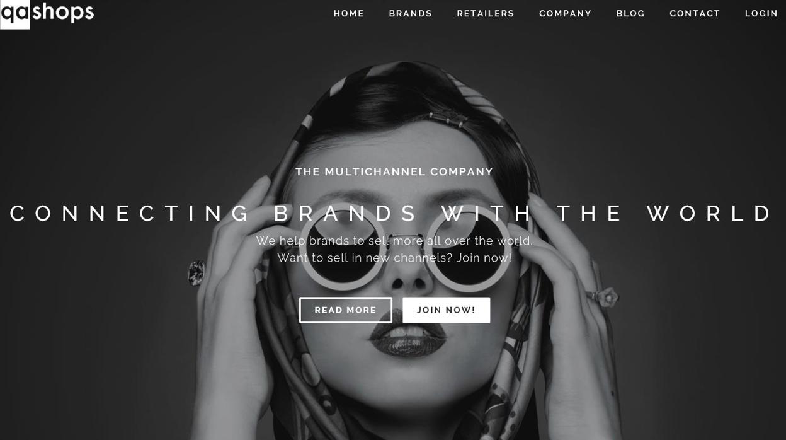Click the READ MORE outlined button
Image resolution: width=786 pixels, height=440 pixels.
346,310
